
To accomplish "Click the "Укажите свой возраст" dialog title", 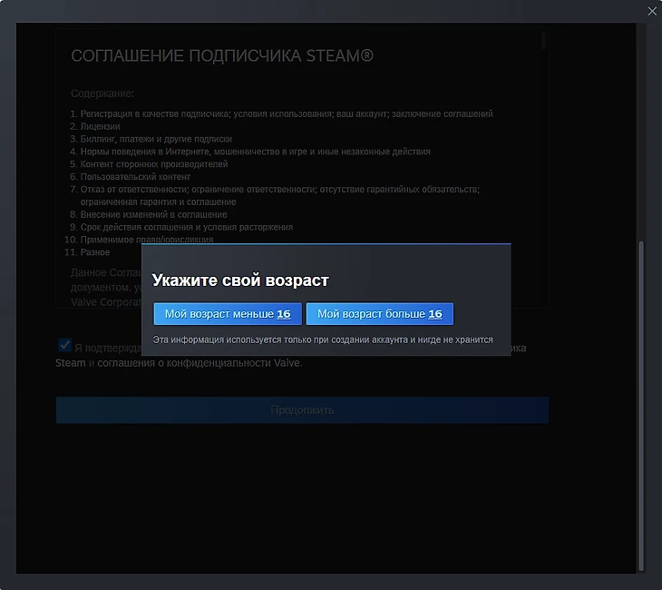I will [x=240, y=280].
